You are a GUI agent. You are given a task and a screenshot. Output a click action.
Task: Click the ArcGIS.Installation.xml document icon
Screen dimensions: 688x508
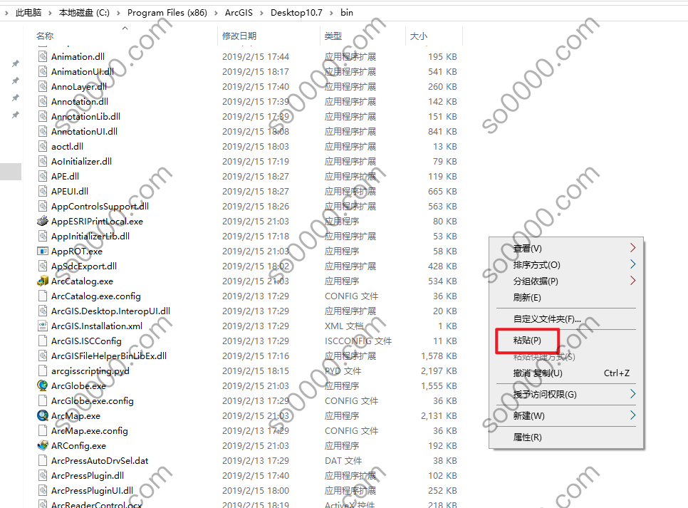[43, 326]
